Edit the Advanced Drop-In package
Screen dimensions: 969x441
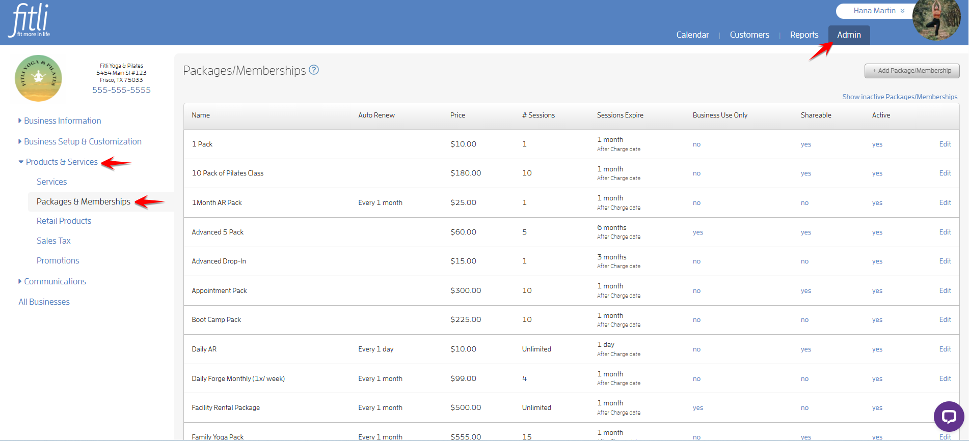pos(945,261)
